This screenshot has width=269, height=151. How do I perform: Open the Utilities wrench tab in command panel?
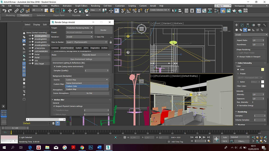coord(264,25)
